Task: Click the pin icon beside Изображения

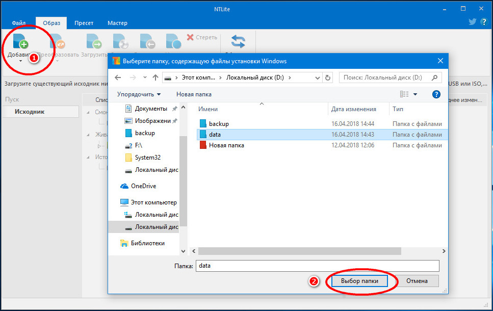Action: coord(174,121)
